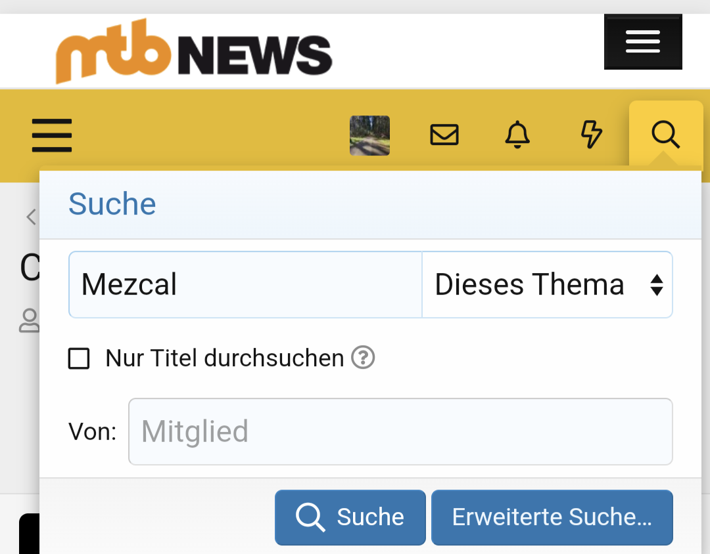Open 'Erweiterte Suche...' advanced search
Screen dimensions: 710x554
click(x=552, y=517)
